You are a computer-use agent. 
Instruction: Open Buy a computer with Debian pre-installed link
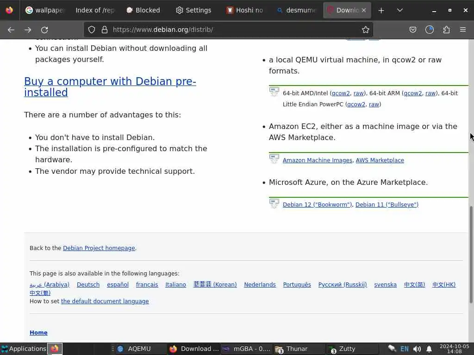click(x=110, y=86)
